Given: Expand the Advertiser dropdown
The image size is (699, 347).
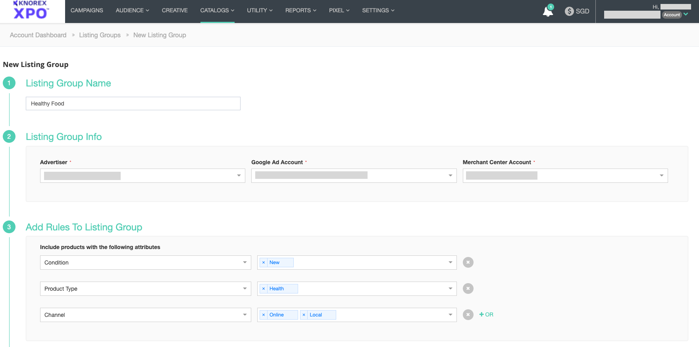Looking at the screenshot, I should (239, 176).
